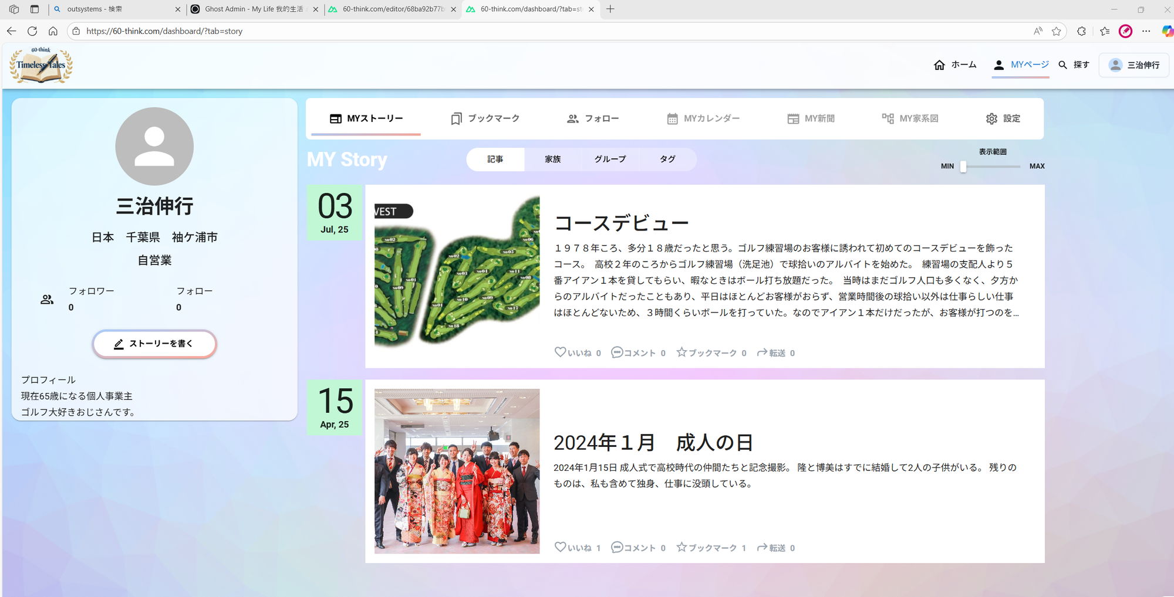
Task: Add page to favorites with star icon
Action: (1057, 31)
